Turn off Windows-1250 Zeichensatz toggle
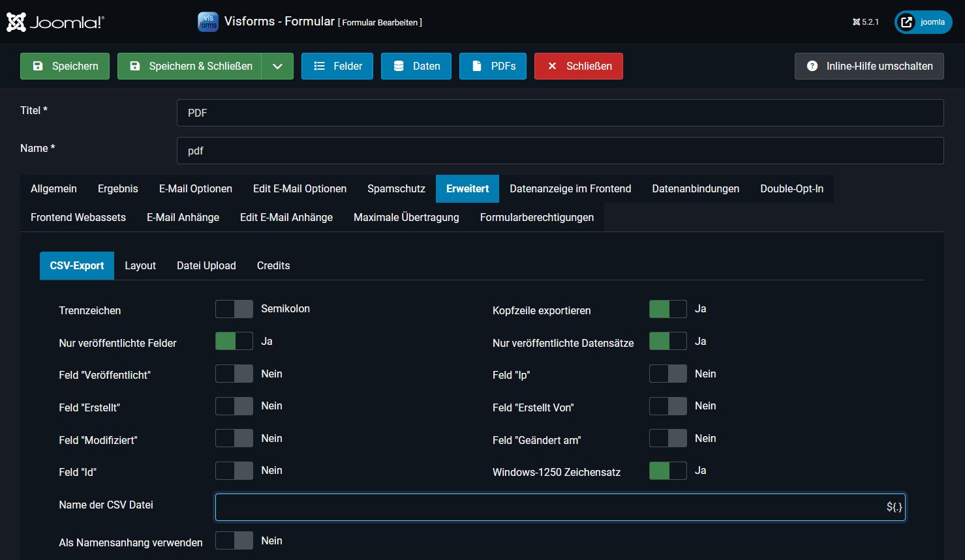This screenshot has width=965, height=560. coord(667,471)
